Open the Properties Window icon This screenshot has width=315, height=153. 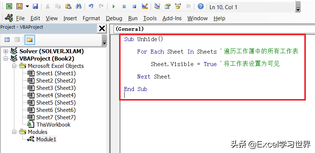[x=168, y=6]
